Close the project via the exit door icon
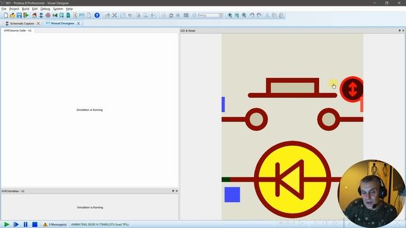Viewport: 406px width, 228px height. pyautogui.click(x=26, y=15)
